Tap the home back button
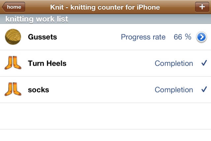This screenshot has width=211, height=141. point(14,7)
